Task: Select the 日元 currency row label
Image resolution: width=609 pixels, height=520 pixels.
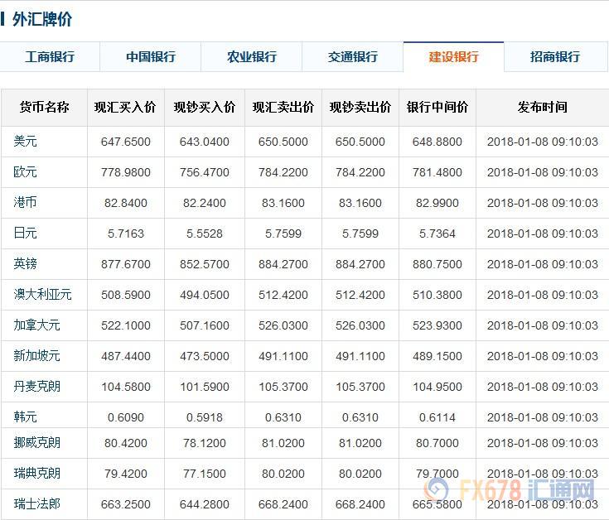Action: (x=25, y=234)
